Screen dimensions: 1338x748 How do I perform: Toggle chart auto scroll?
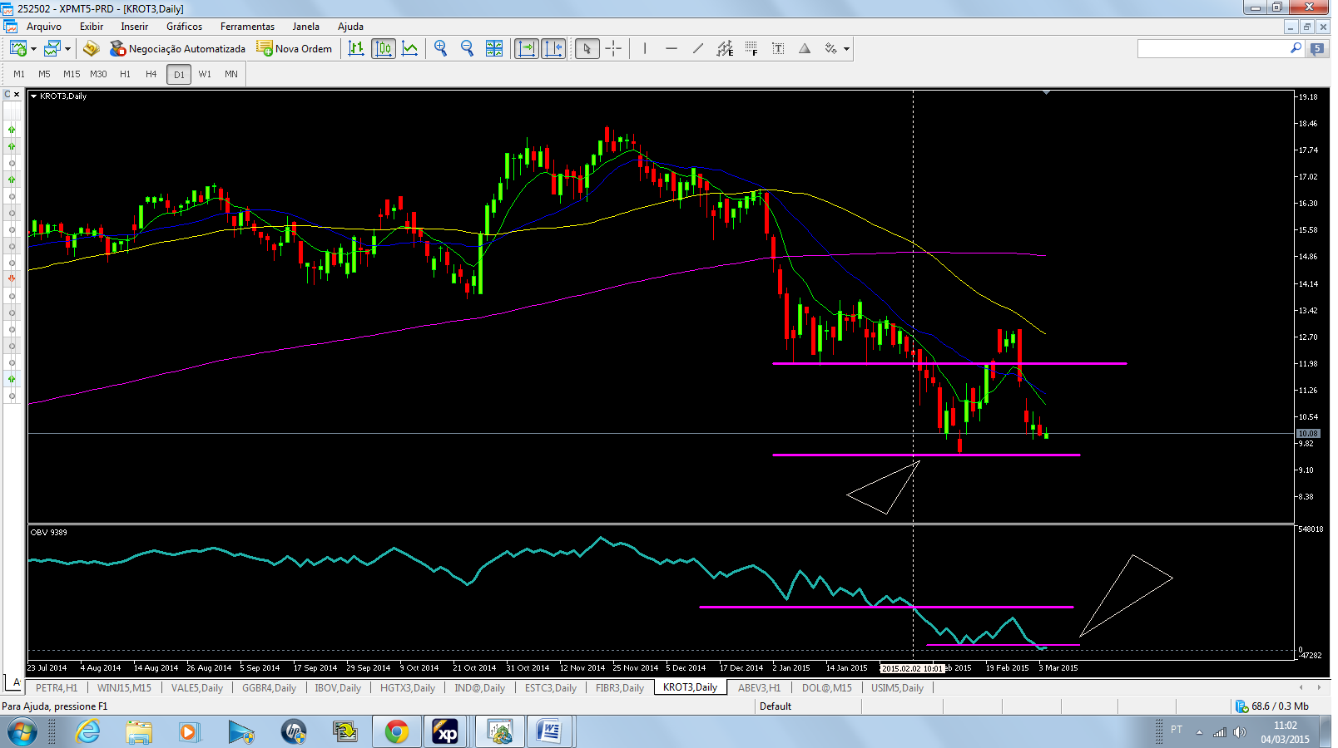[x=527, y=49]
